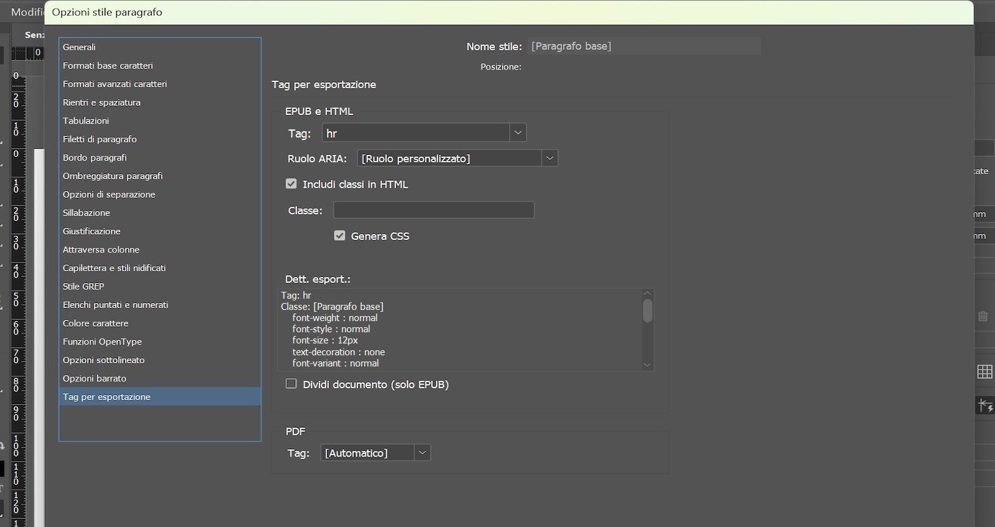
Task: Open Formati base caratteri section
Action: pos(108,65)
